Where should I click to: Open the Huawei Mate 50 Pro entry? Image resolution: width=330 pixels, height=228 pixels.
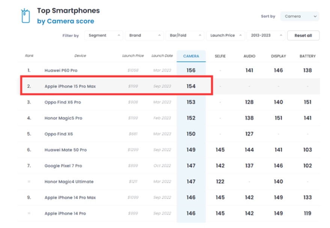(65, 150)
